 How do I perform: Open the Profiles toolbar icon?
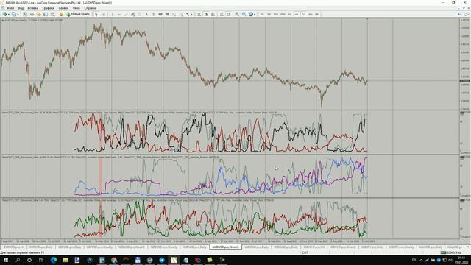coord(13,14)
